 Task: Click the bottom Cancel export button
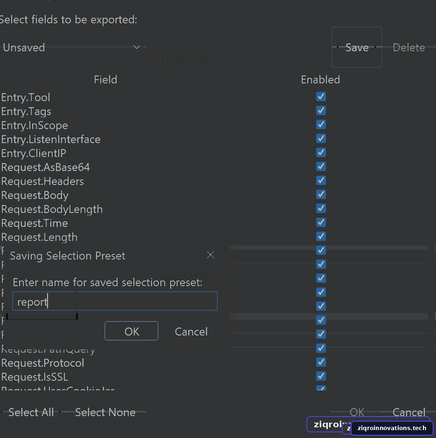coord(408,412)
